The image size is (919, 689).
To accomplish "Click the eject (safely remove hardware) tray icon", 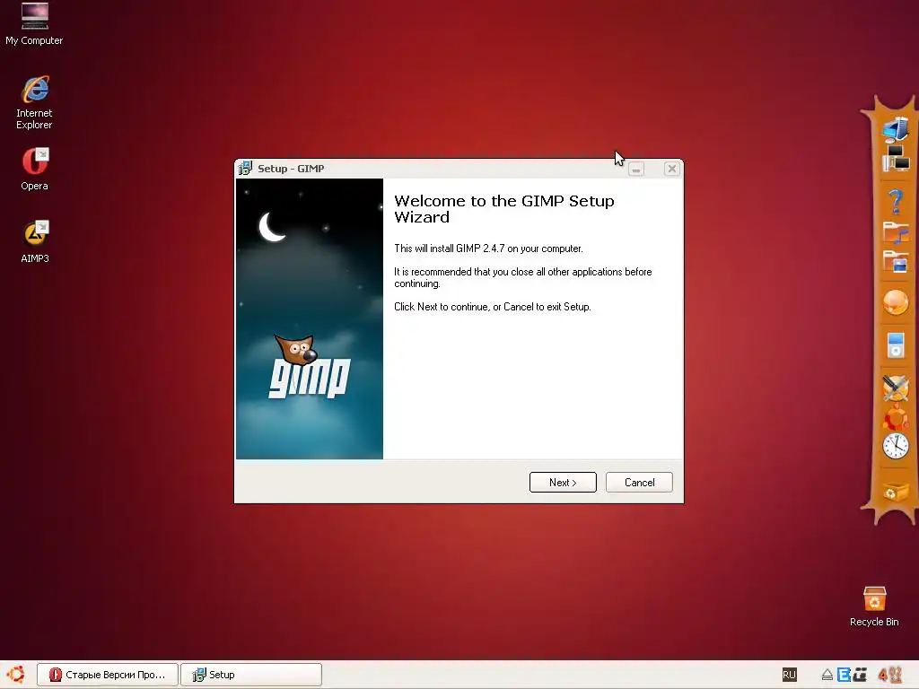I will tap(827, 675).
